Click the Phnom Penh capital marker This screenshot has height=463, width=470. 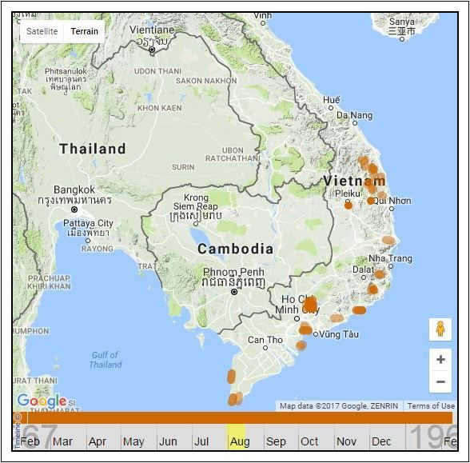point(234,292)
